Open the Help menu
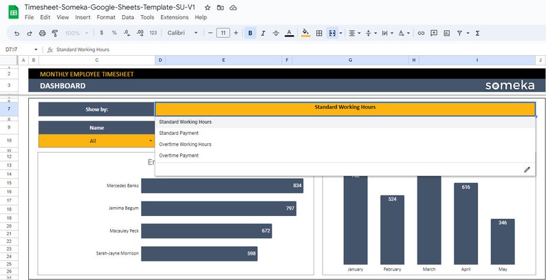 (x=201, y=17)
